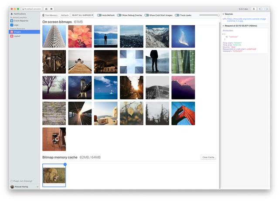Select the dark stormy house thumbnail
This screenshot has height=201, width=279.
click(105, 62)
